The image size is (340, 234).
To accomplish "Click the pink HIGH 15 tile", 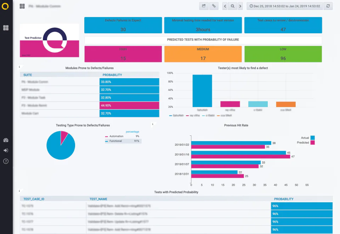I will click(x=123, y=54).
